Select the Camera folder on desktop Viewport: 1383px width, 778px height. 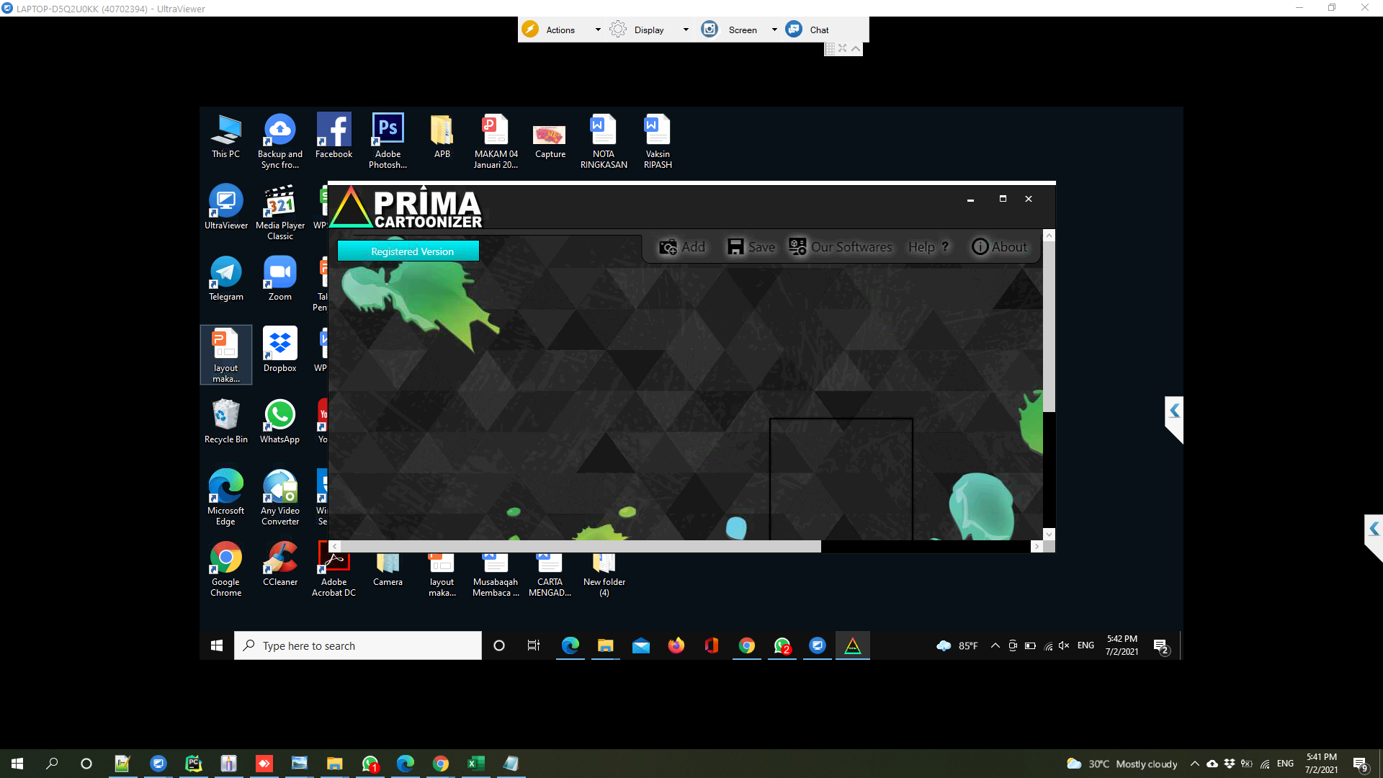(x=388, y=569)
